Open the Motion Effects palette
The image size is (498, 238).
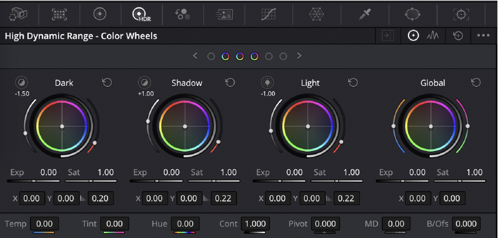coord(225,14)
